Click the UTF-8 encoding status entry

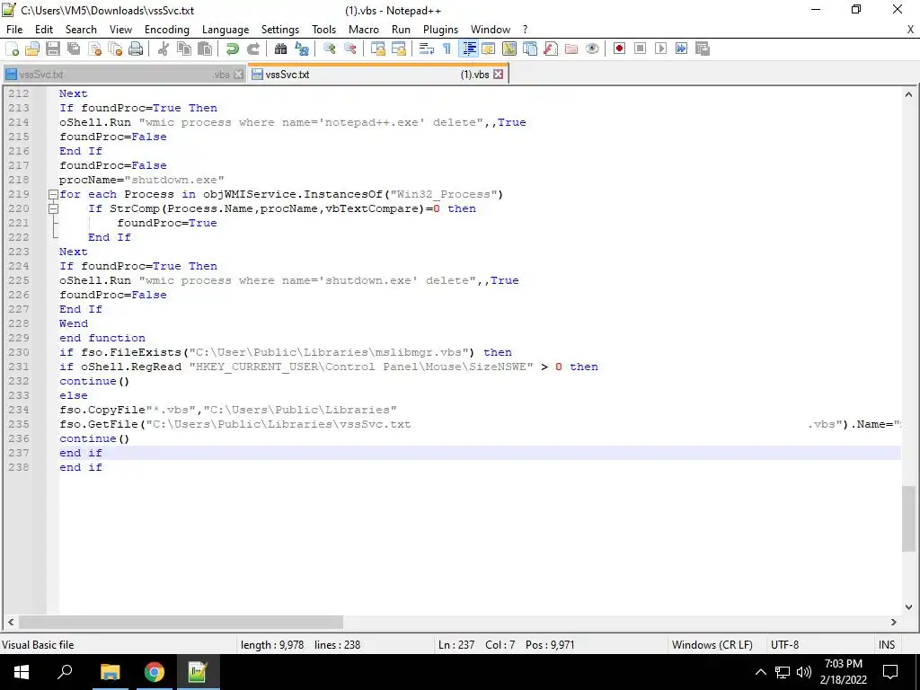click(784, 645)
